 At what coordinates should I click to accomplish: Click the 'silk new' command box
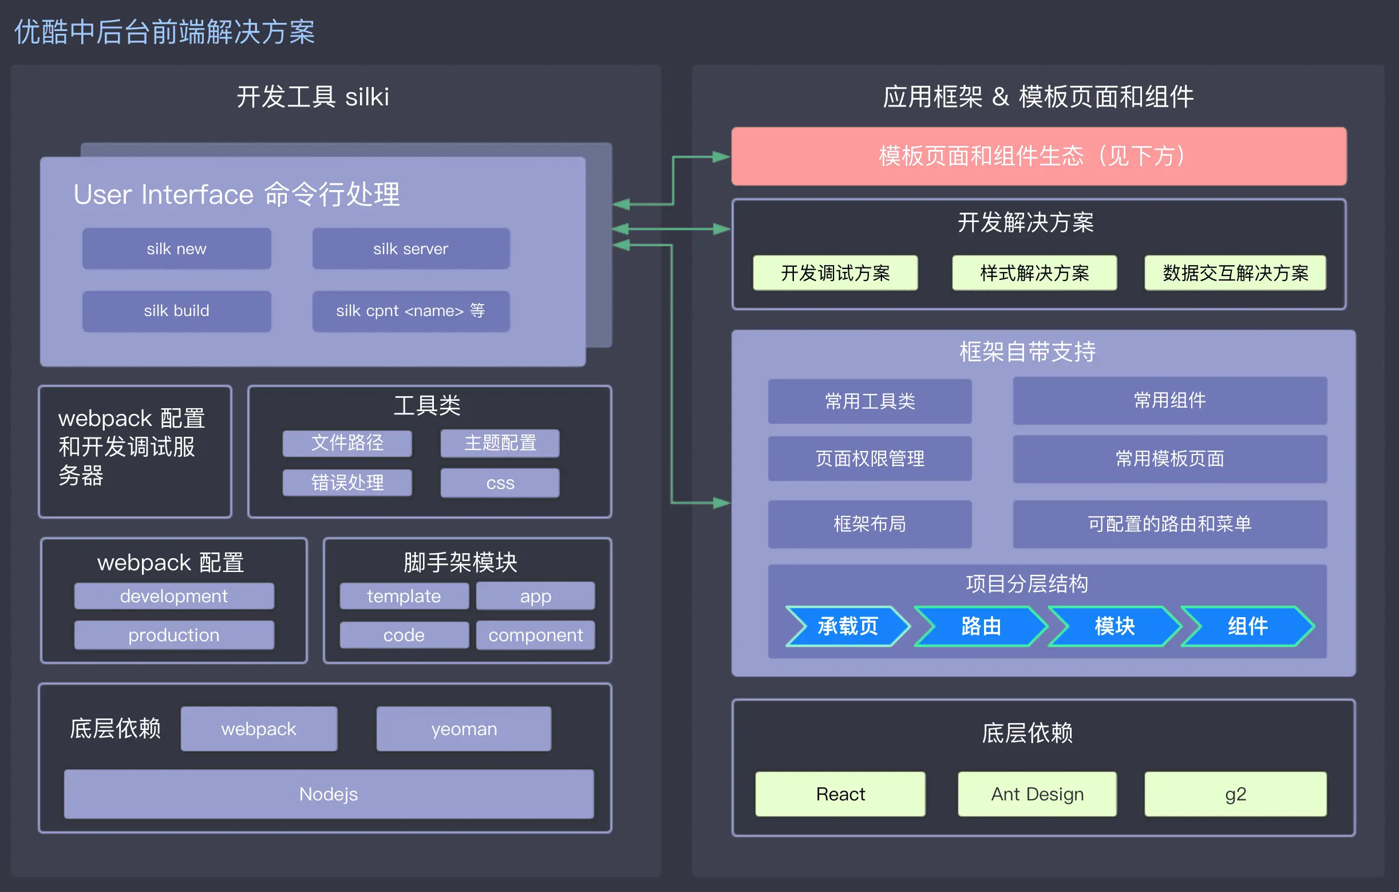[x=177, y=248]
